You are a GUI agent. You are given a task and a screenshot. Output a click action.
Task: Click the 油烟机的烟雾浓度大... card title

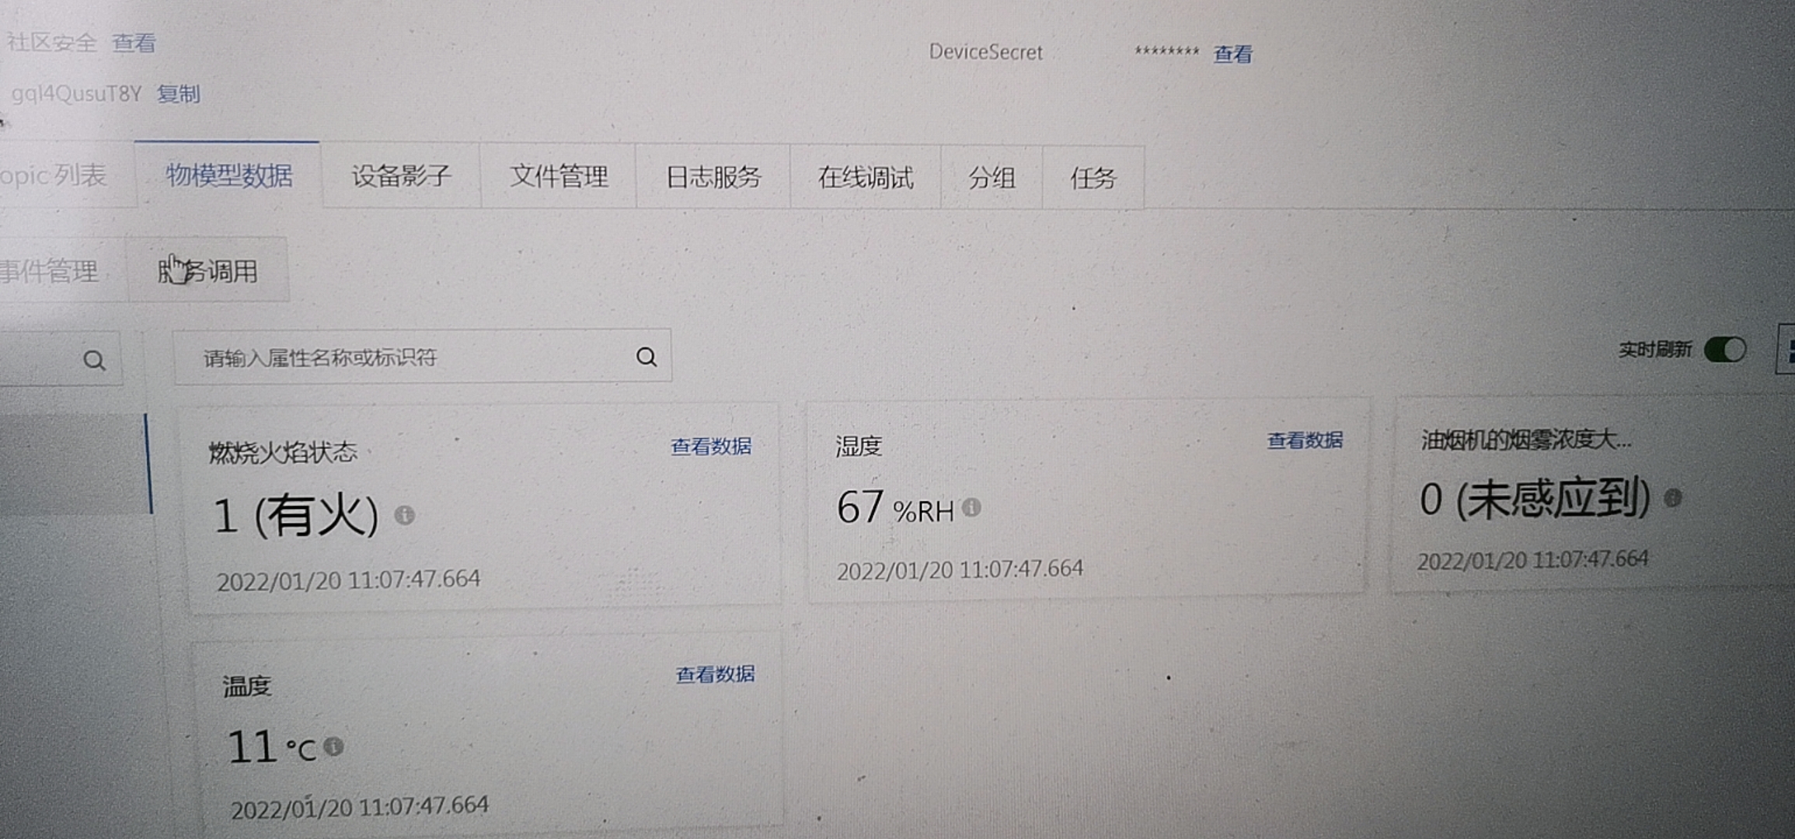coord(1525,440)
